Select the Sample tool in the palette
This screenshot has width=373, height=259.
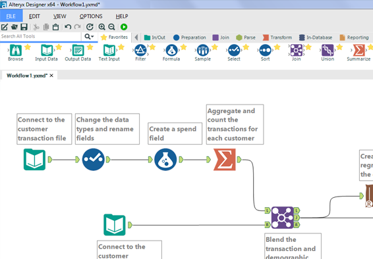pyautogui.click(x=203, y=53)
